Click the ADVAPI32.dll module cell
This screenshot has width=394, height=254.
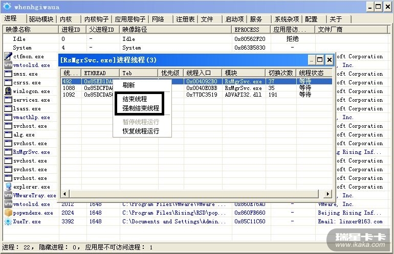(243, 95)
